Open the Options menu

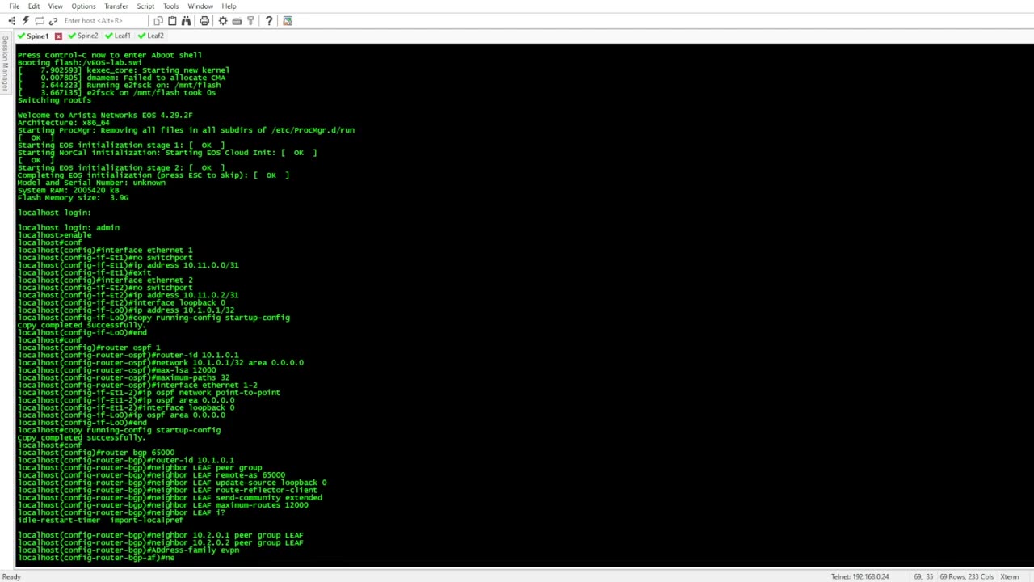click(83, 6)
